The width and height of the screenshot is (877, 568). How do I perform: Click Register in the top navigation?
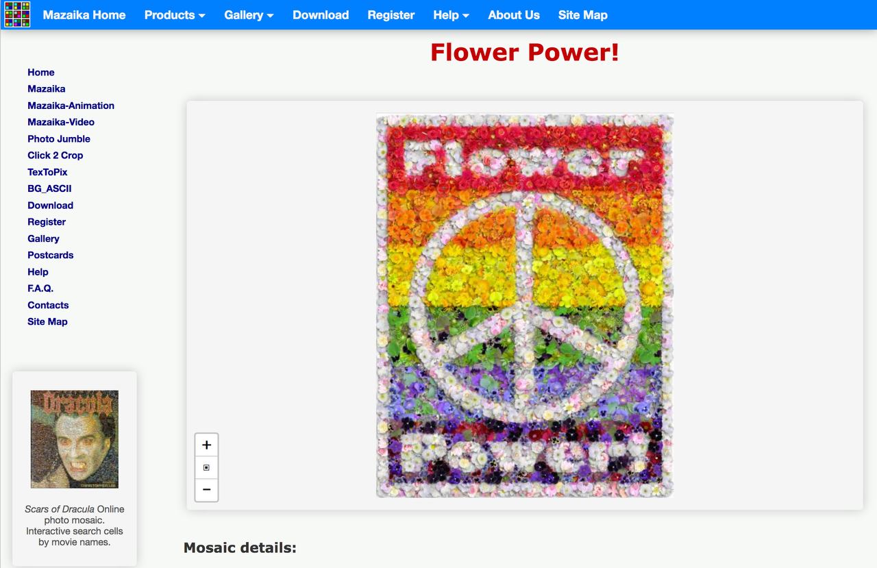(391, 14)
